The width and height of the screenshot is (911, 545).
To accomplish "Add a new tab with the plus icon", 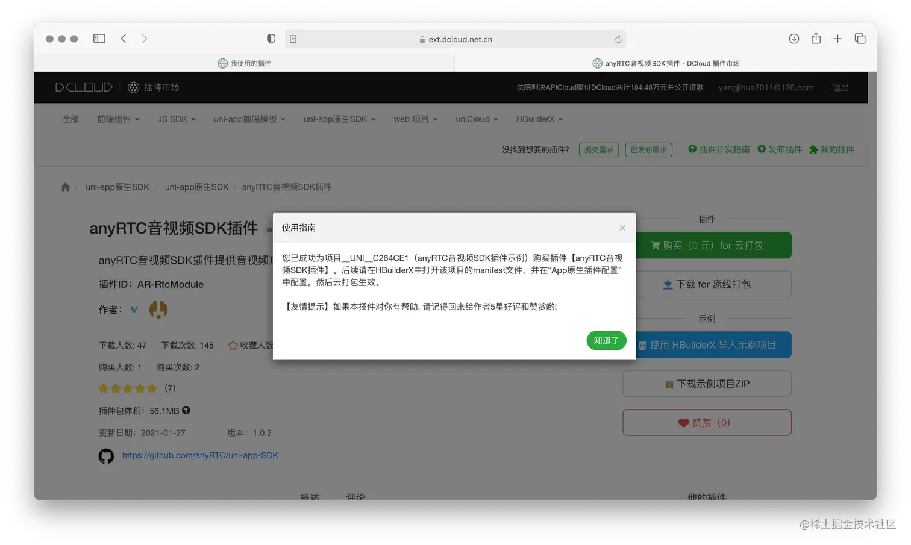I will point(837,39).
